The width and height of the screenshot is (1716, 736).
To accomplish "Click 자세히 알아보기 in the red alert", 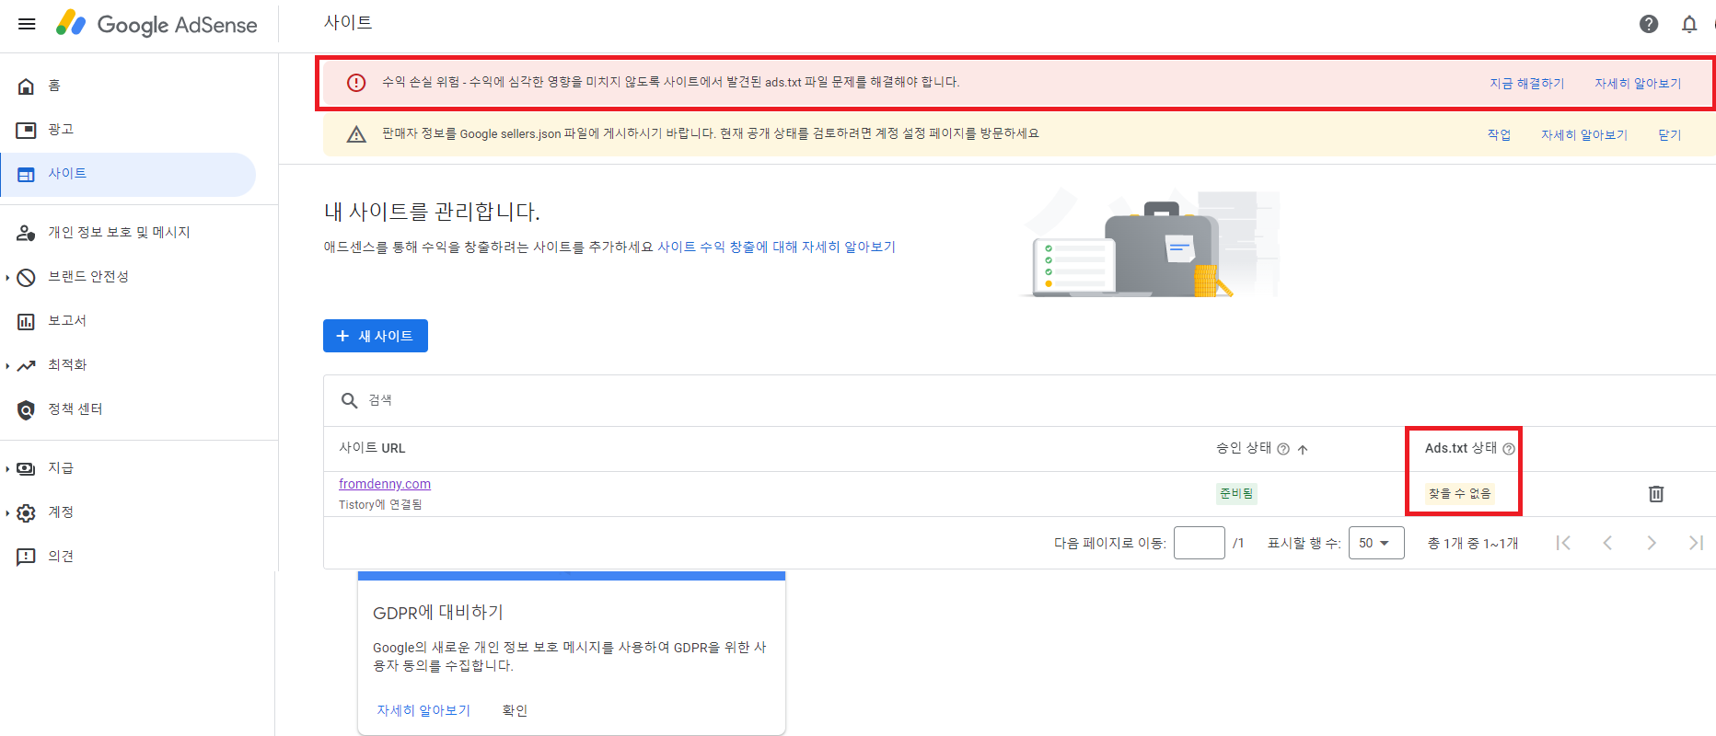I will 1638,83.
